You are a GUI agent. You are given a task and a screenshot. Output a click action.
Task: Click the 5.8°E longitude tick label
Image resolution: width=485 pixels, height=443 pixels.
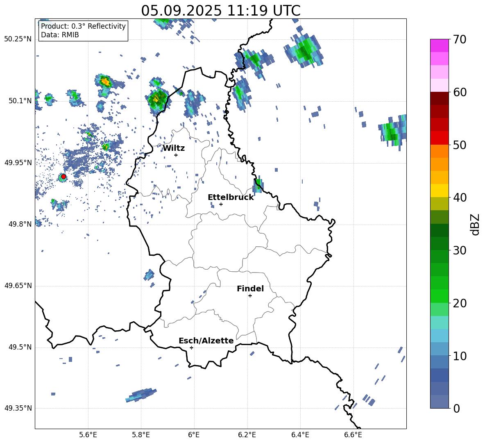[141, 435]
